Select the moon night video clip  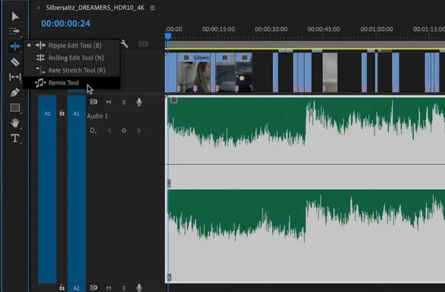point(244,73)
